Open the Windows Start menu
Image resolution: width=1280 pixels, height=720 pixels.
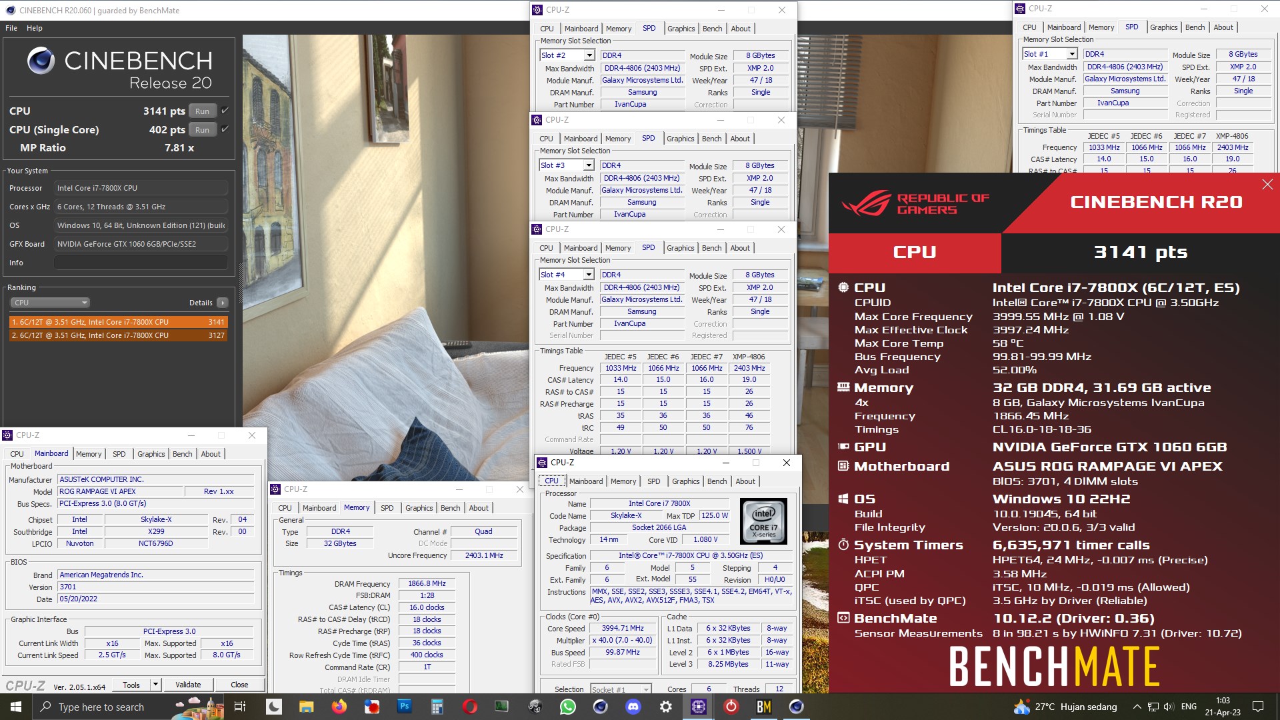click(x=16, y=707)
